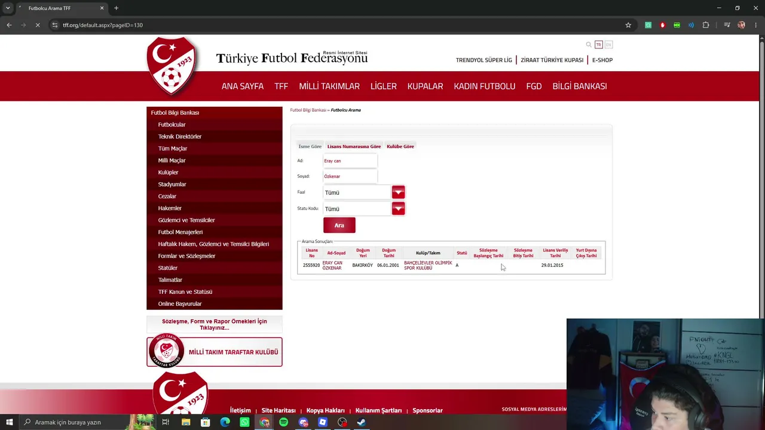Switch site language to EN
The height and width of the screenshot is (430, 765).
pos(608,45)
